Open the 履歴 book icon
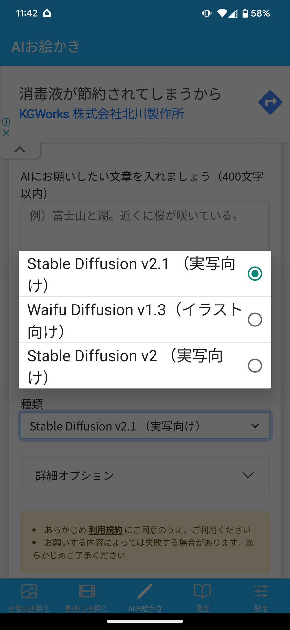 pos(203,591)
